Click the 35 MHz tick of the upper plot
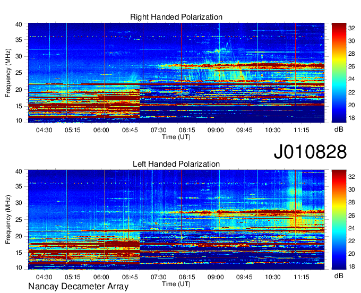This screenshot has width=361, height=293. pyautogui.click(x=19, y=40)
